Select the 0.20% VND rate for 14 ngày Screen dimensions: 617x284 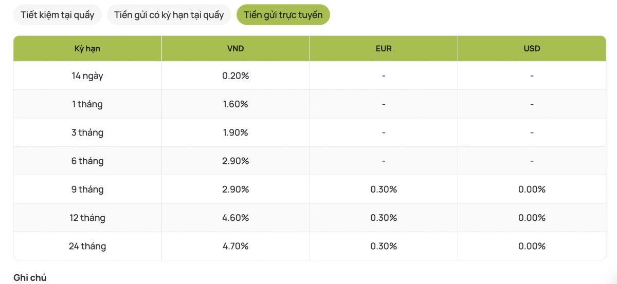[235, 75]
